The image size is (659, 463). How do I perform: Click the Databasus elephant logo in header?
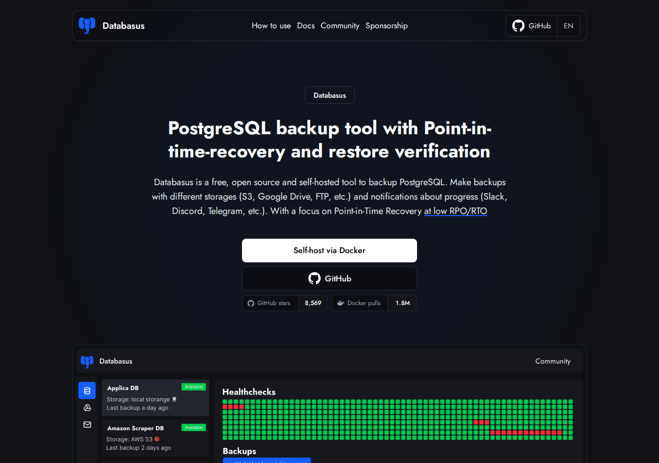tap(87, 26)
